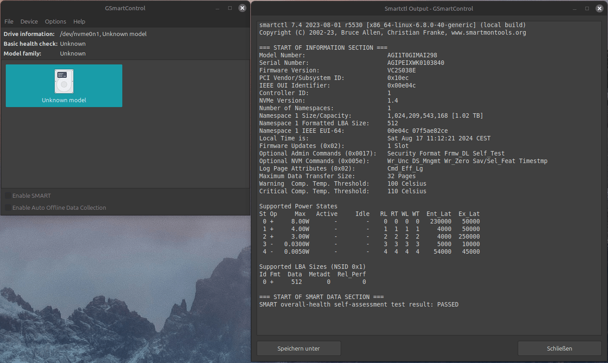Viewport: 608px width, 363px height.
Task: Click the critical threshold 110 Celsius
Action: coord(407,191)
